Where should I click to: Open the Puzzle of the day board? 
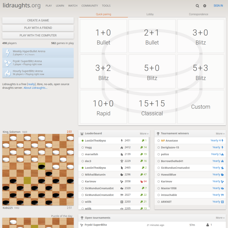pyautogui.click(x=38, y=223)
